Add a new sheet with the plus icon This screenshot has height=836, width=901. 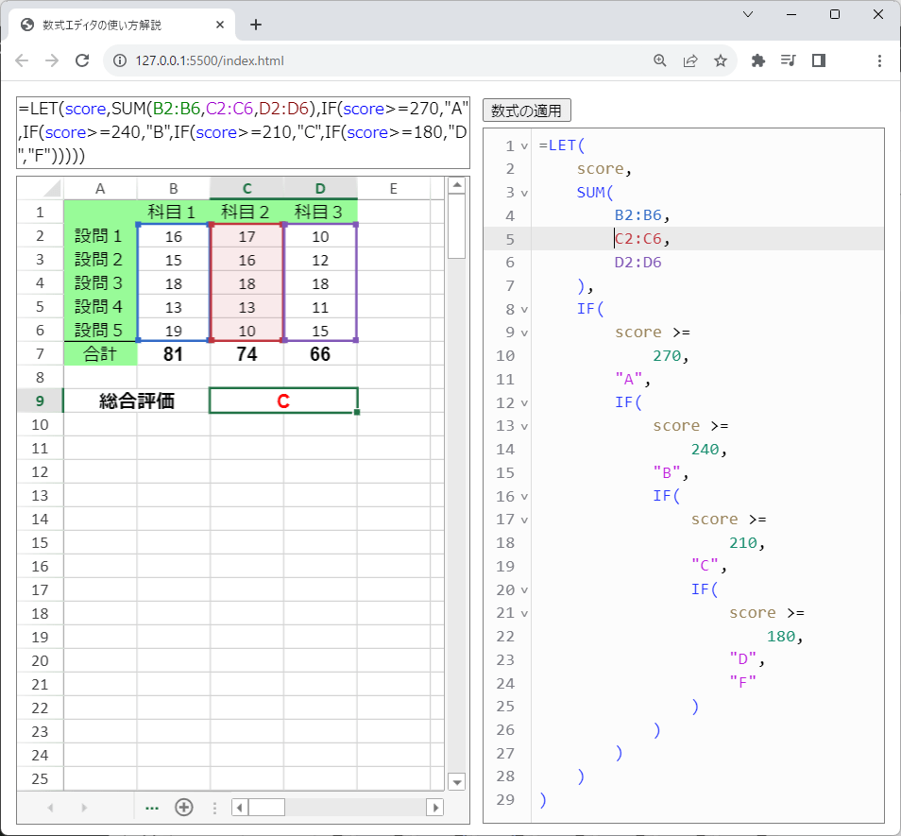point(184,808)
